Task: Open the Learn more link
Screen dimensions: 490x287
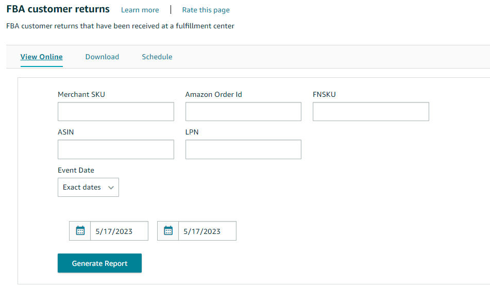Action: tap(140, 10)
